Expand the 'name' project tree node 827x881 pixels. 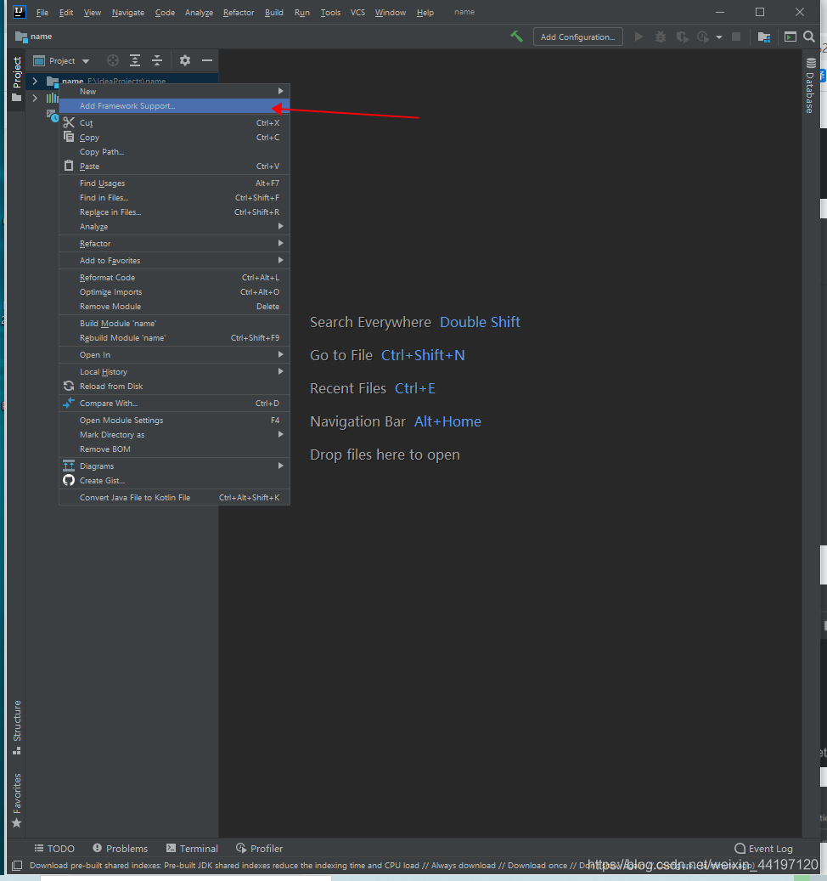35,82
